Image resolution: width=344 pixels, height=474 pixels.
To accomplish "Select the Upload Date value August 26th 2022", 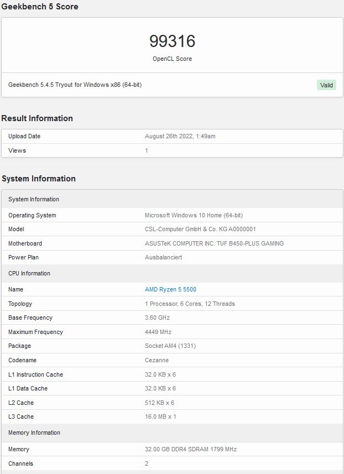I will point(180,136).
